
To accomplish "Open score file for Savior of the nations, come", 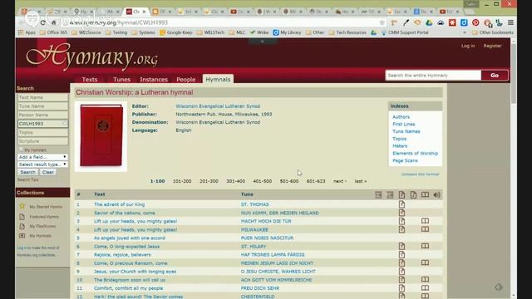I will pyautogui.click(x=401, y=213).
